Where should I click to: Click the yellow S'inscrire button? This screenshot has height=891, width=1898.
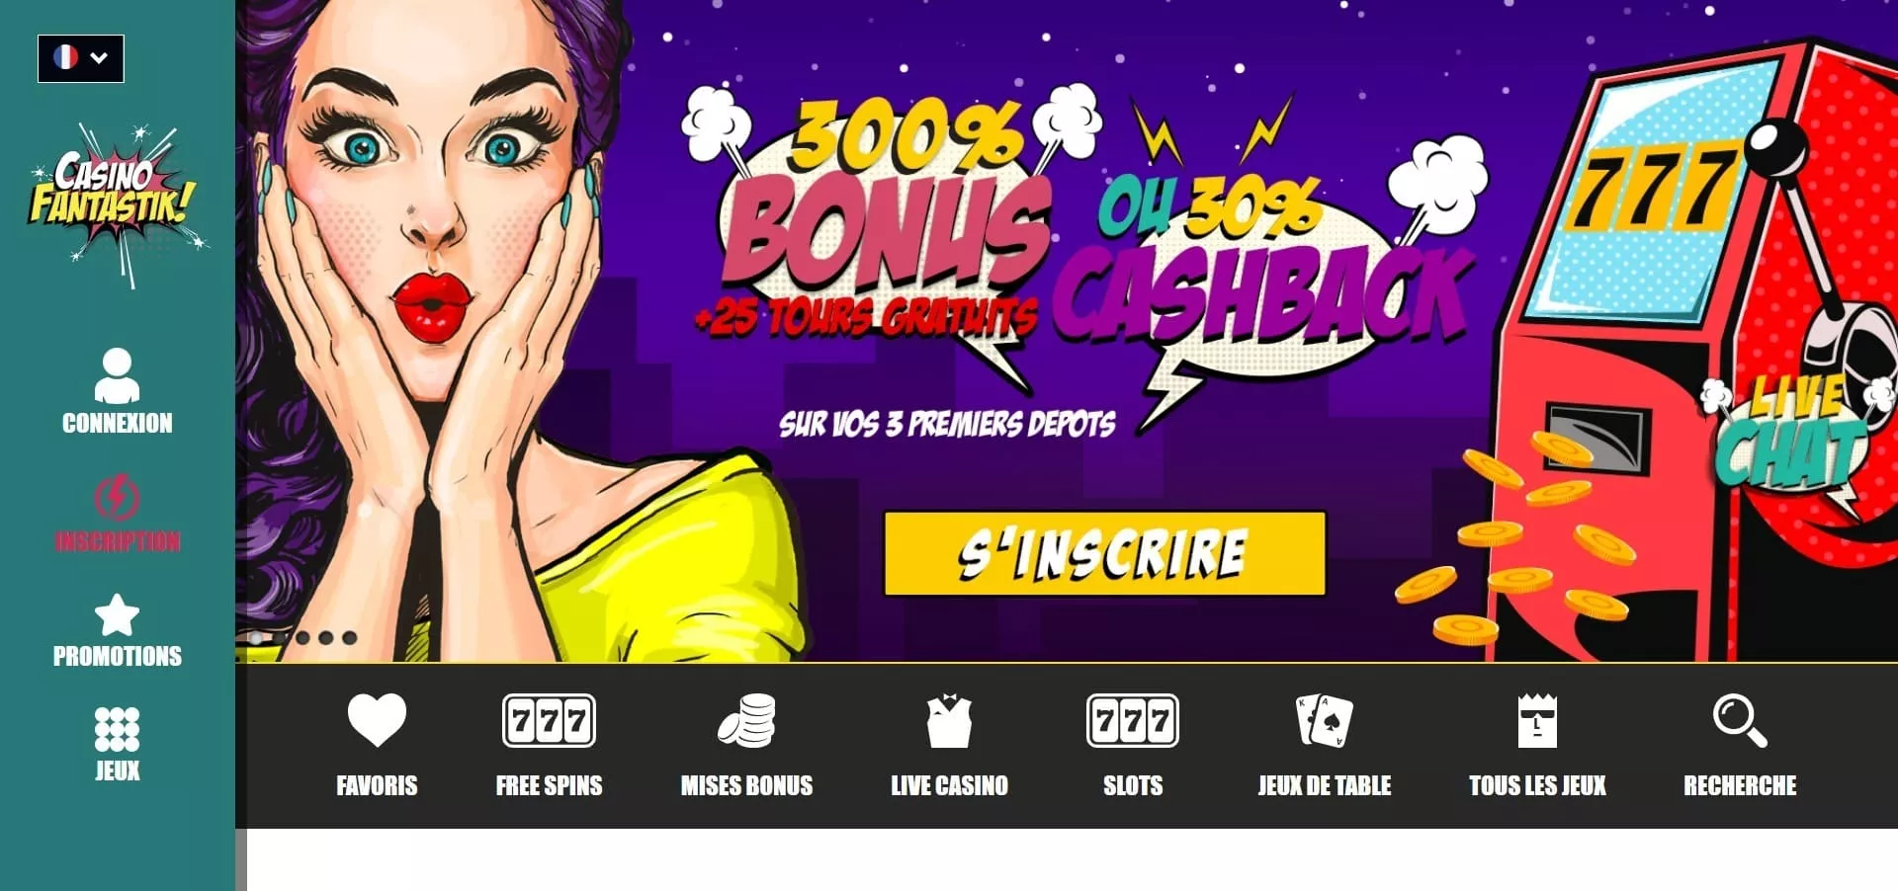1104,553
